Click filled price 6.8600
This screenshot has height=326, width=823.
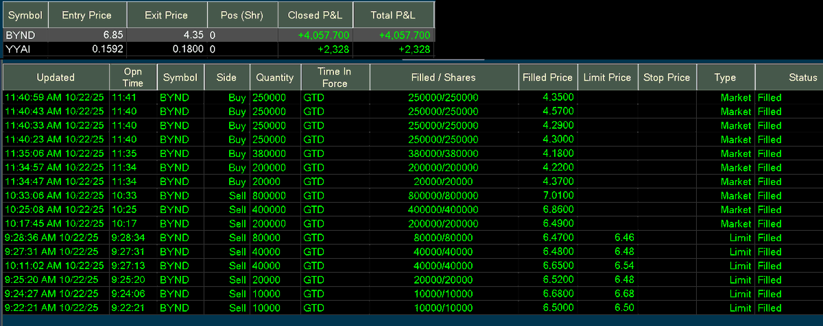click(558, 210)
